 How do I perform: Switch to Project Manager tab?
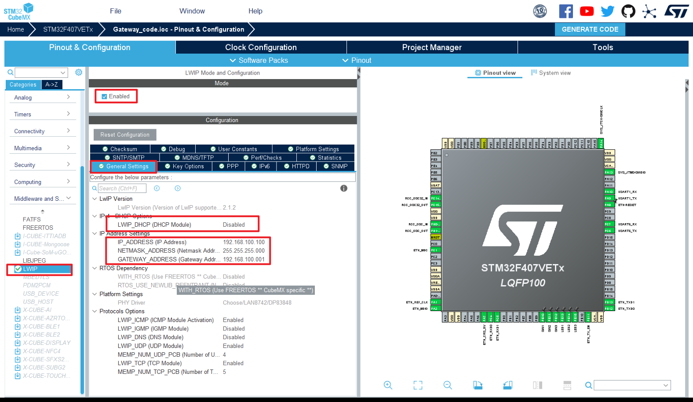coord(432,47)
